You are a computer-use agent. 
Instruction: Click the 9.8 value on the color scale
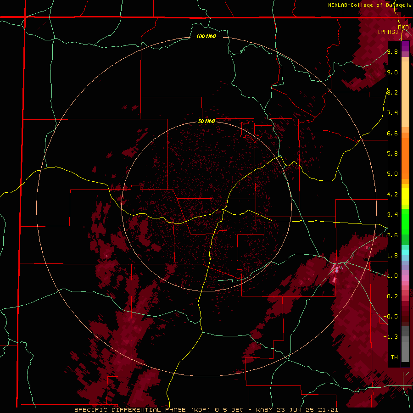point(392,51)
